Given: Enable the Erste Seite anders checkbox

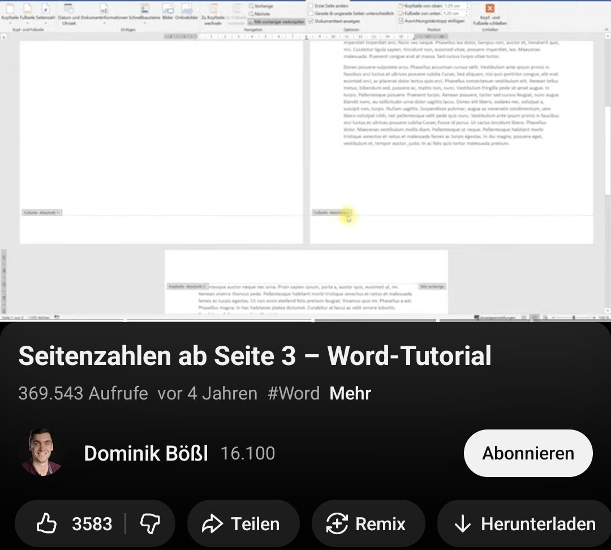Looking at the screenshot, I should (311, 5).
